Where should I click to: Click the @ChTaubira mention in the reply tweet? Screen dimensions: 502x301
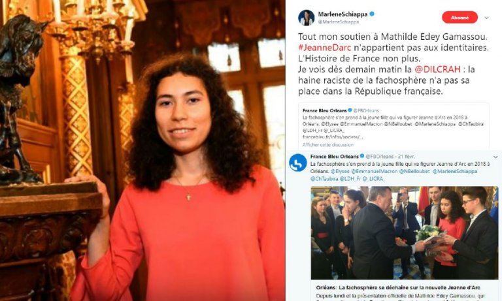324,179
